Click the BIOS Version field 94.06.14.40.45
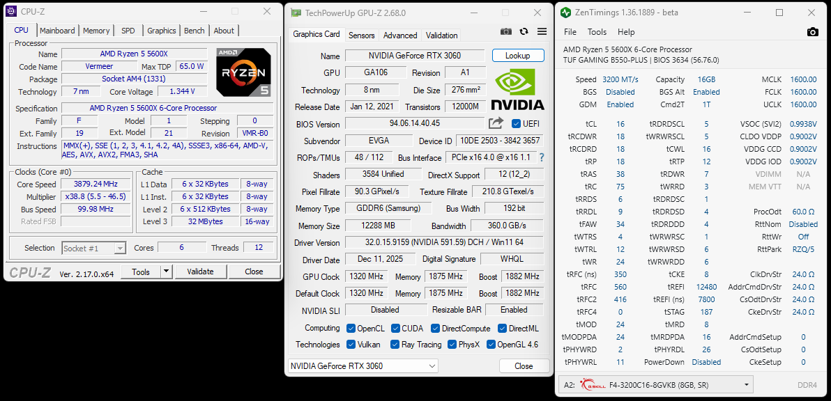The image size is (831, 401). (415, 124)
